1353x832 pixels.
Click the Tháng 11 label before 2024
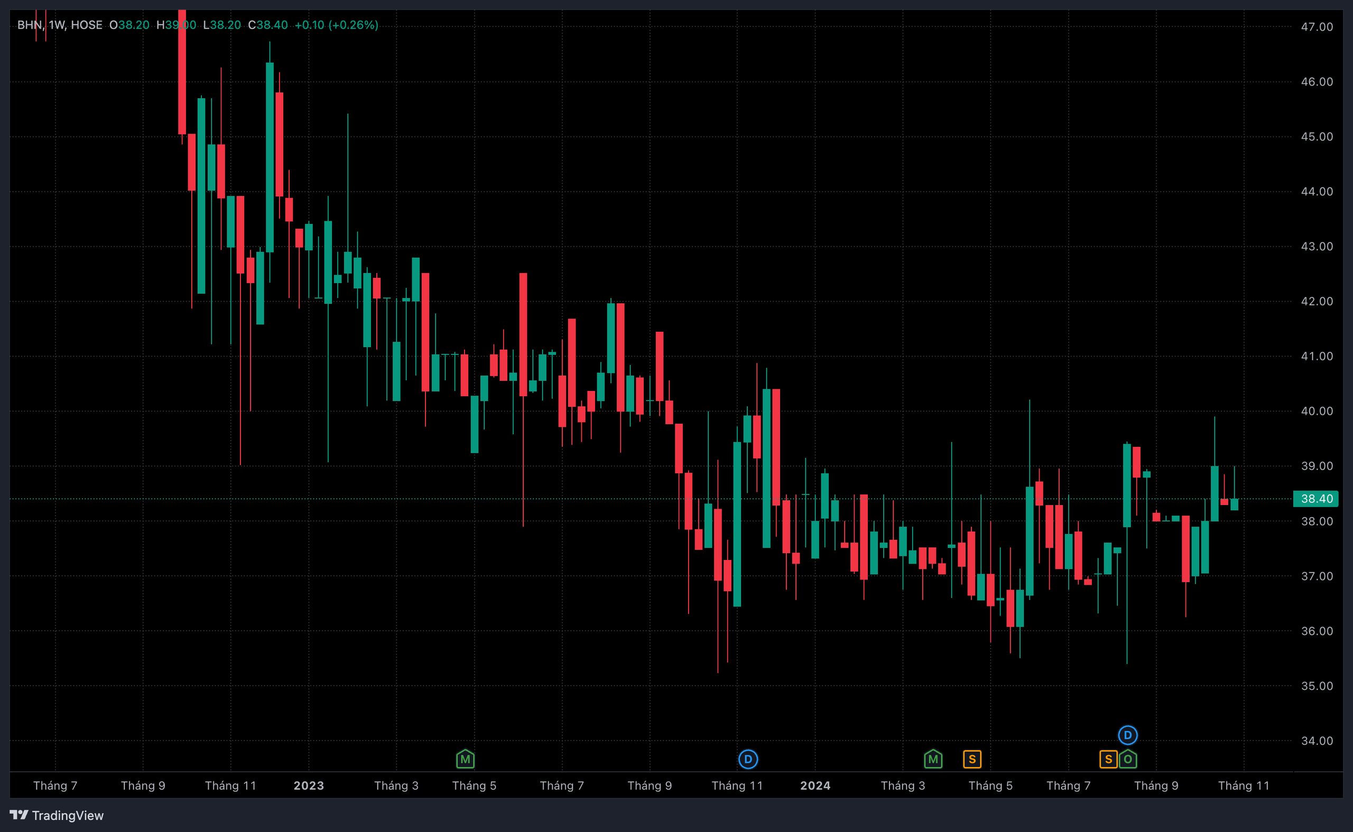[x=737, y=785]
